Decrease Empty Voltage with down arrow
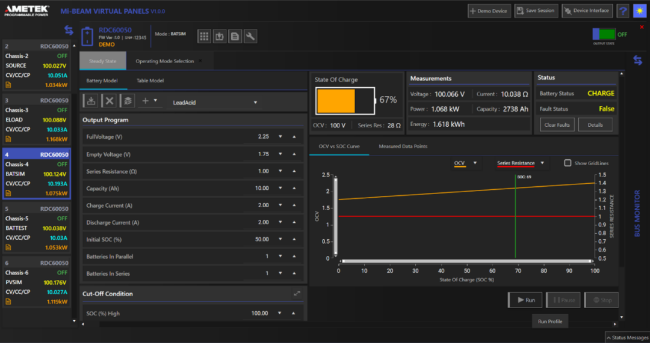 pos(280,154)
